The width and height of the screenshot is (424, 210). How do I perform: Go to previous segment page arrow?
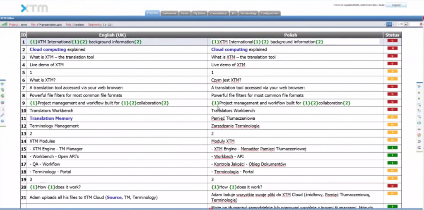(x=385, y=24)
